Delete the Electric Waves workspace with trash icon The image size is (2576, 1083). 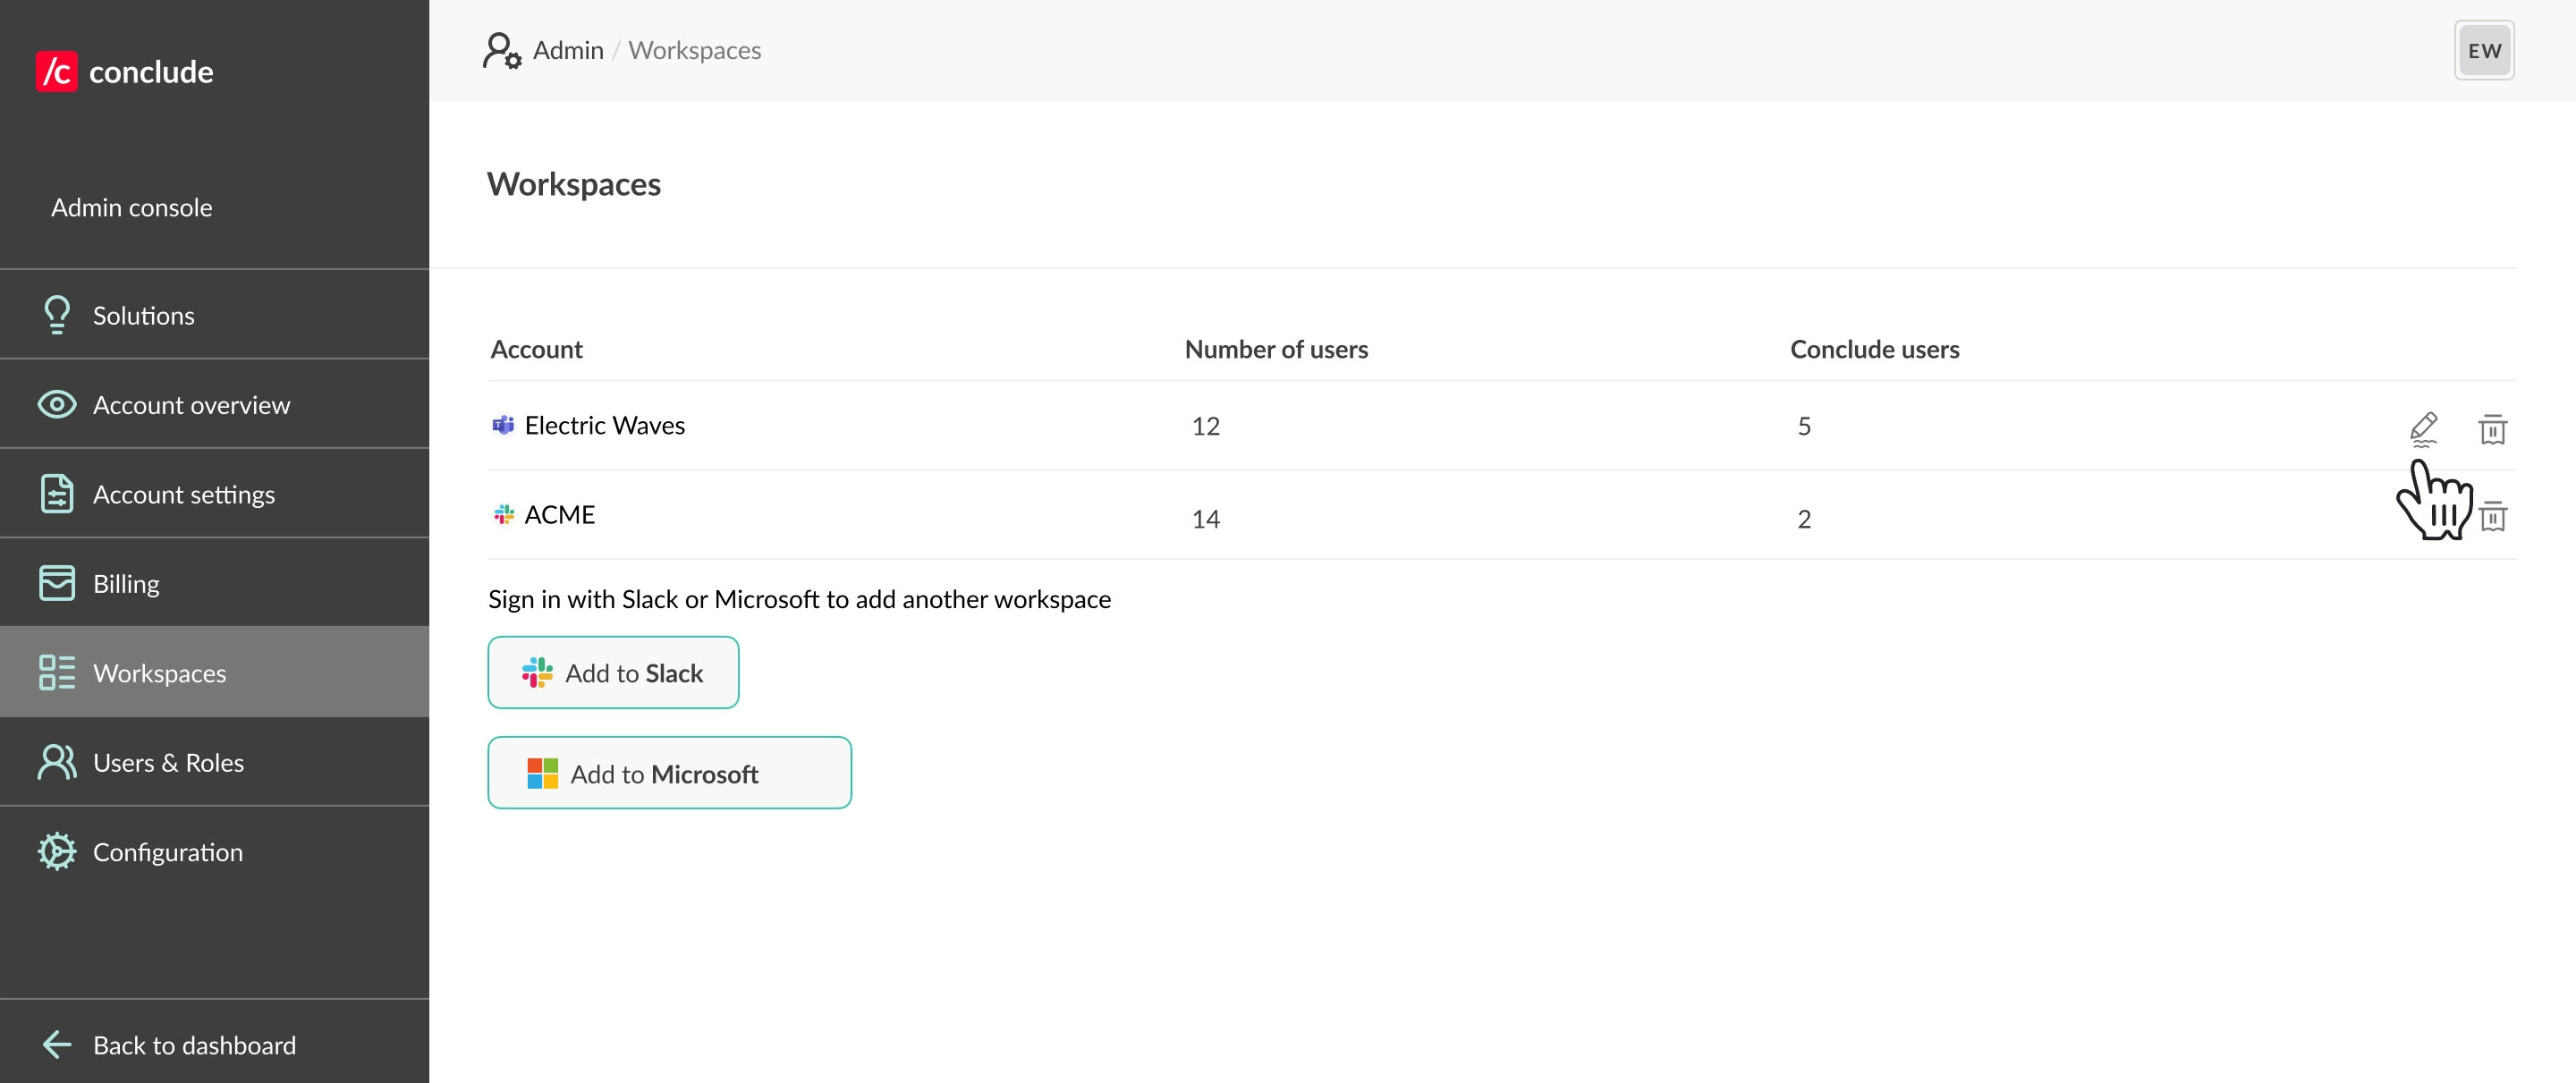click(2492, 429)
